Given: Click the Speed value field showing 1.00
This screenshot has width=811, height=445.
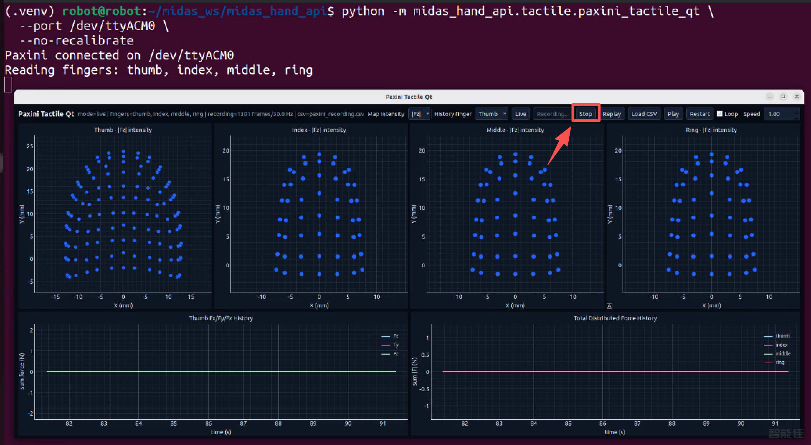Looking at the screenshot, I should pos(781,114).
